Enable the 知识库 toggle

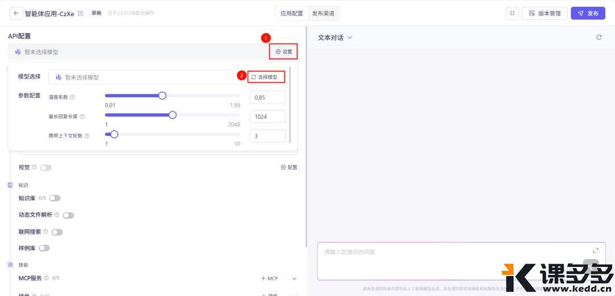[x=55, y=198]
